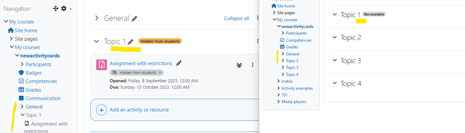Open Badges in the navigation tree

34,73
